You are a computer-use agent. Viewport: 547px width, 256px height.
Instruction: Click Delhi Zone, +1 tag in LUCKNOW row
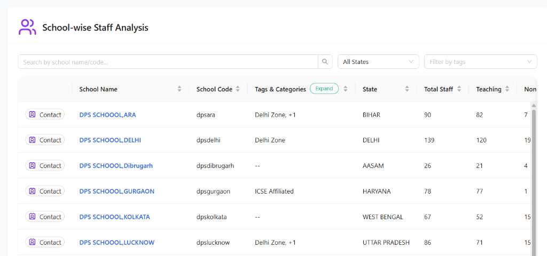pos(275,243)
